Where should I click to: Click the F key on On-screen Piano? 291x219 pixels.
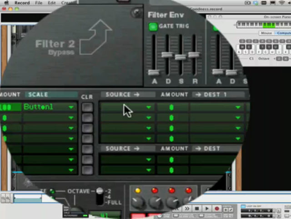tap(259, 52)
